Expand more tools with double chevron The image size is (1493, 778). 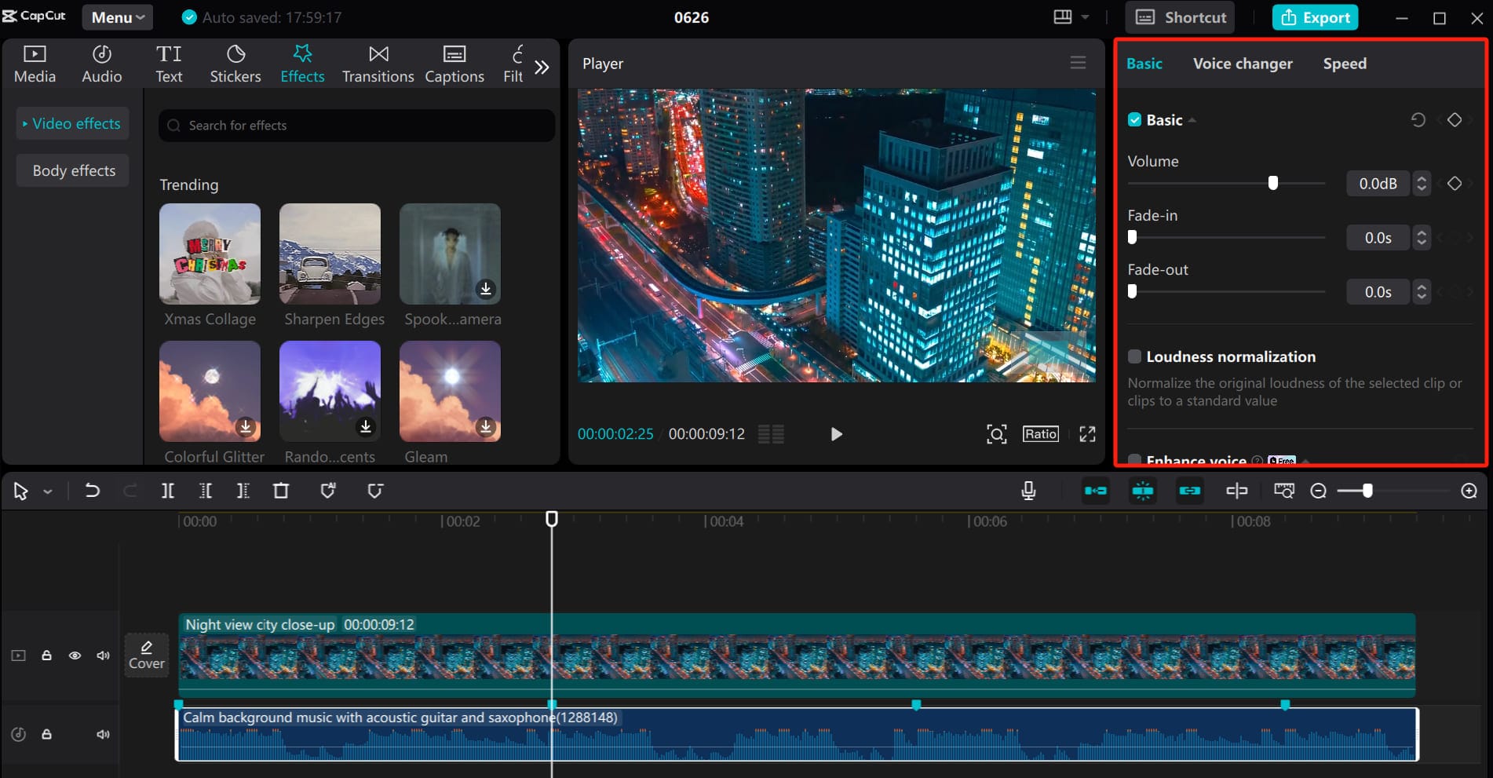coord(542,68)
